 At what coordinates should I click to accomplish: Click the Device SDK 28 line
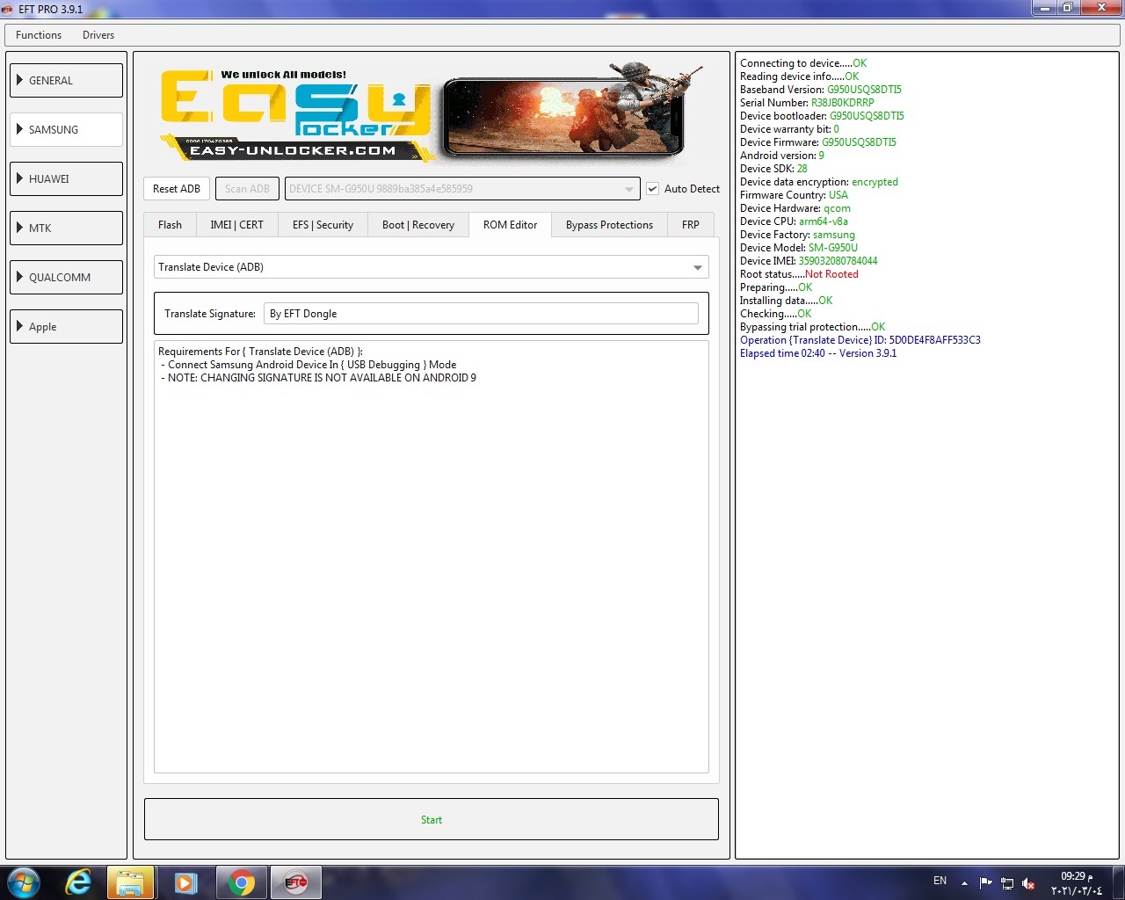coord(773,169)
